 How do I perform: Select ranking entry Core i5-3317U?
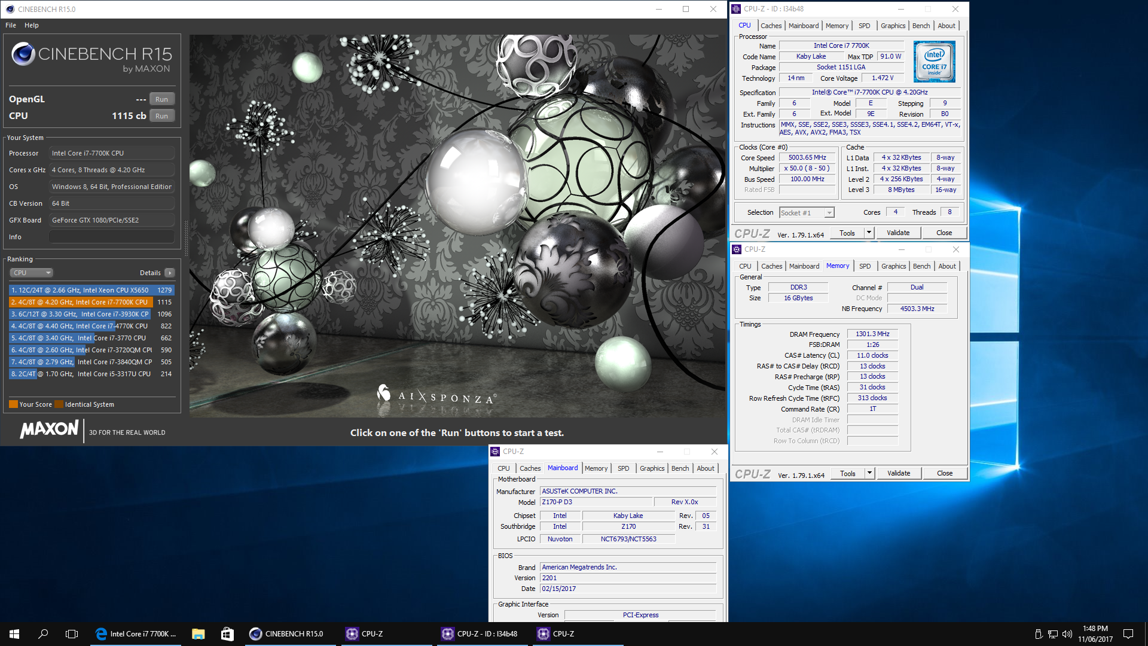point(91,374)
